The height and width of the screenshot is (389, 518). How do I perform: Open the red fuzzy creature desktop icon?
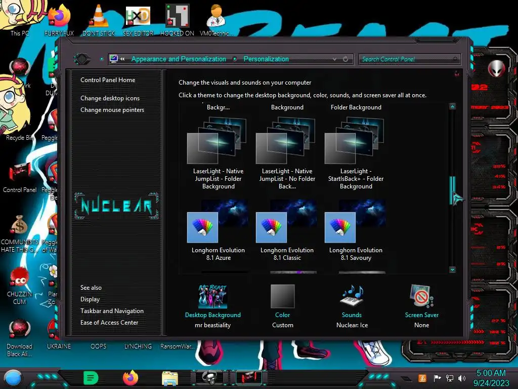click(20, 286)
